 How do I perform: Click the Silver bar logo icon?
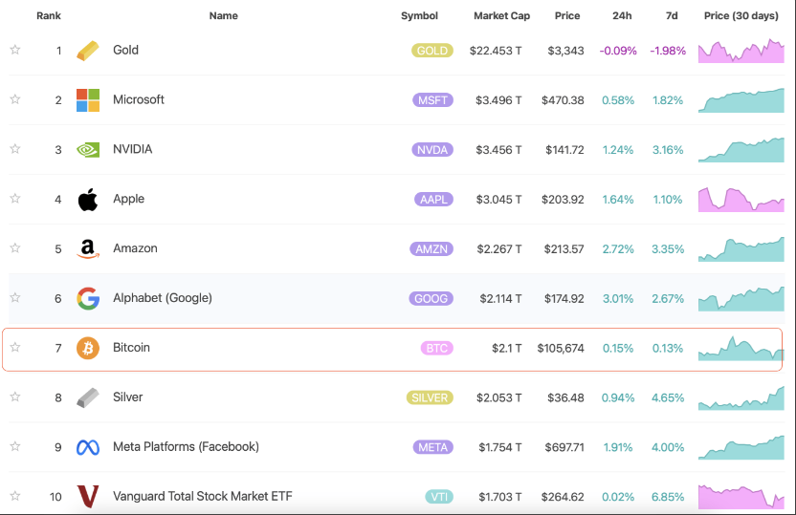(88, 397)
